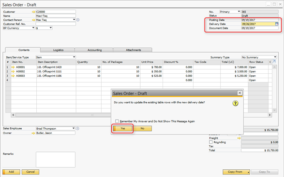Click the Customer Ref. No. field
The image size is (284, 177).
(56, 24)
